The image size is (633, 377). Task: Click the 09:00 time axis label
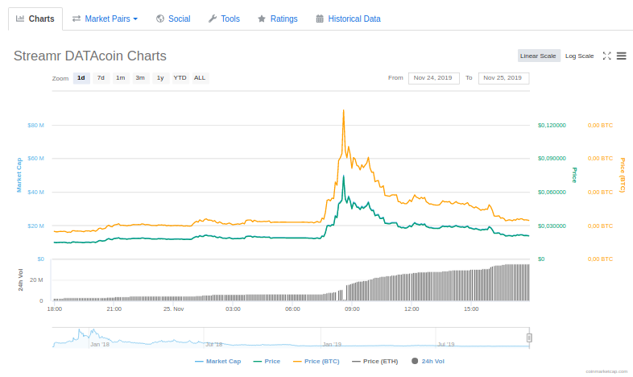coord(352,309)
